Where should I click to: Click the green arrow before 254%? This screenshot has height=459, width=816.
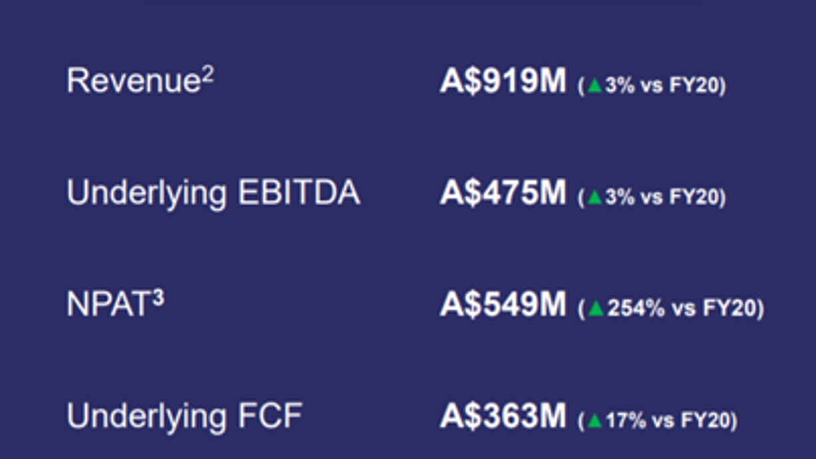[x=596, y=308]
